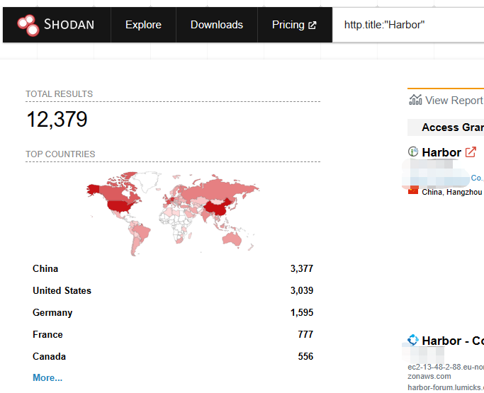Screen dimensions: 484x393
Task: Filter results by China
Action: coord(45,268)
